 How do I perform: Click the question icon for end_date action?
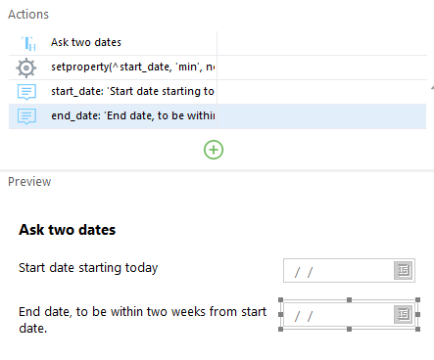click(x=26, y=116)
